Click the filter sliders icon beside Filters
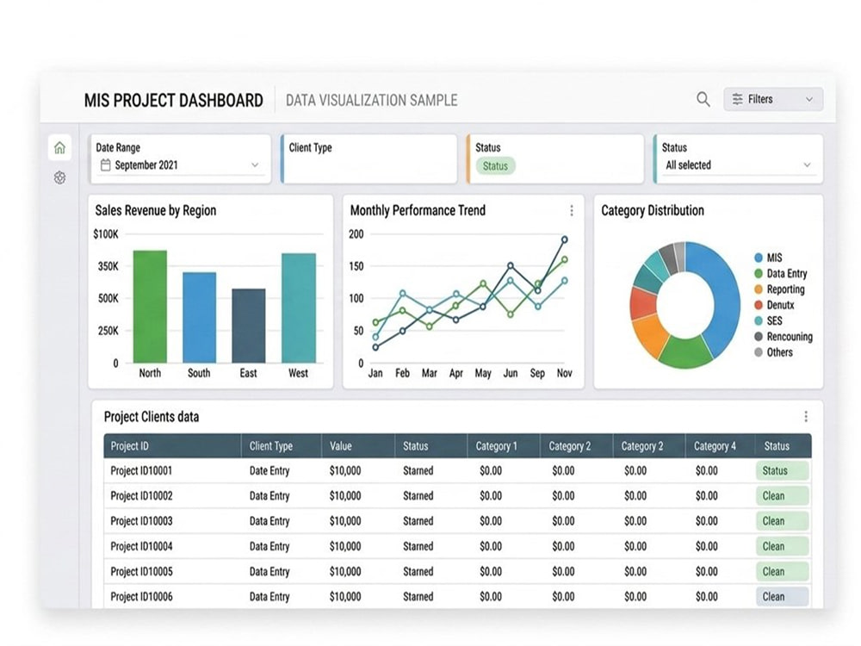Image resolution: width=861 pixels, height=646 pixels. coord(738,99)
